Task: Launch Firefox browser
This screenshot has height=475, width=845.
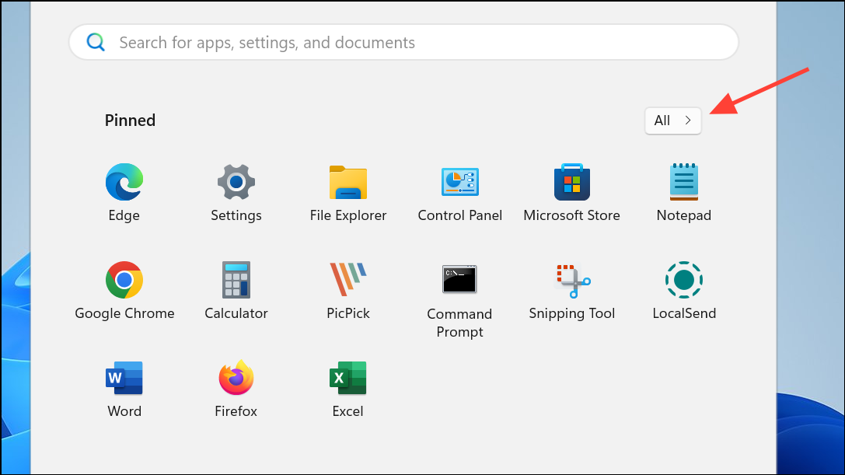Action: (236, 378)
